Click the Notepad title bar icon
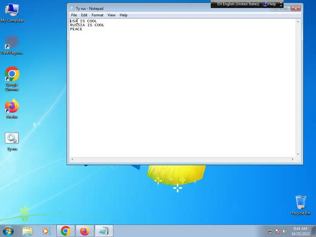 click(x=72, y=8)
